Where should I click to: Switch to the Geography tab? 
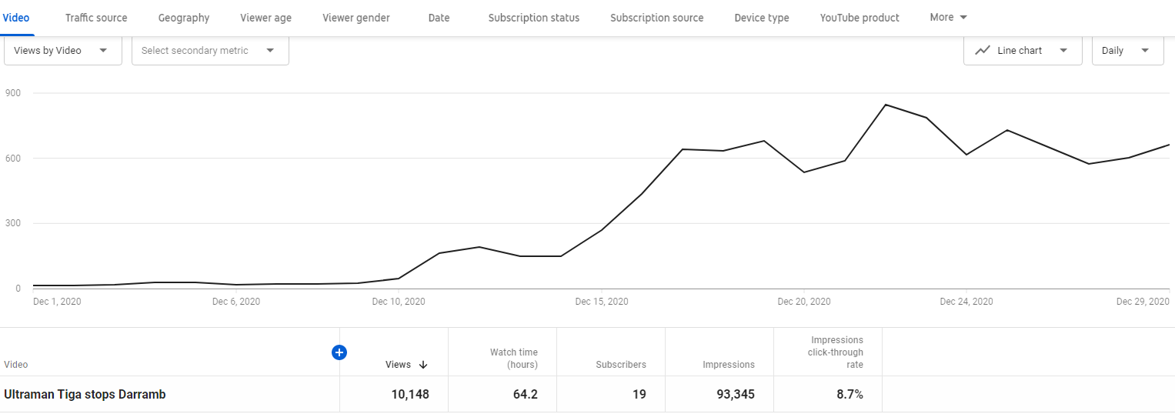(184, 18)
